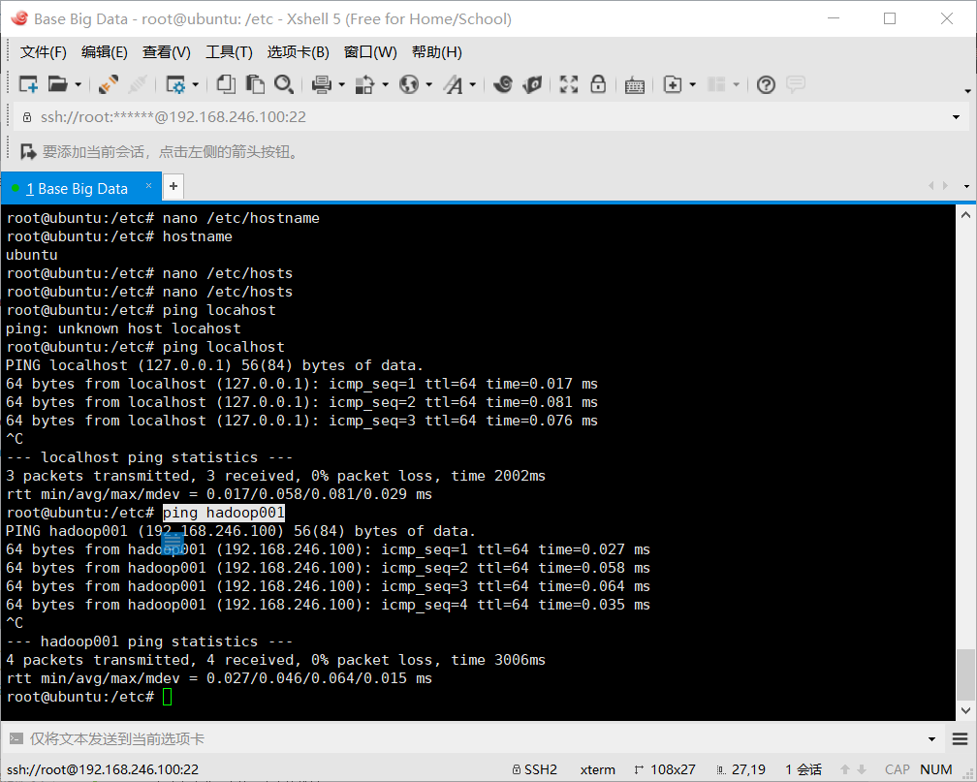977x782 pixels.
Task: Click the terminal prompt cursor block
Action: tap(167, 697)
